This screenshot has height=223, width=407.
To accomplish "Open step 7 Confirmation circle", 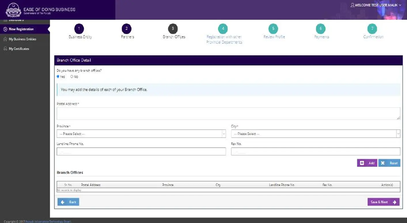I will pos(372,29).
